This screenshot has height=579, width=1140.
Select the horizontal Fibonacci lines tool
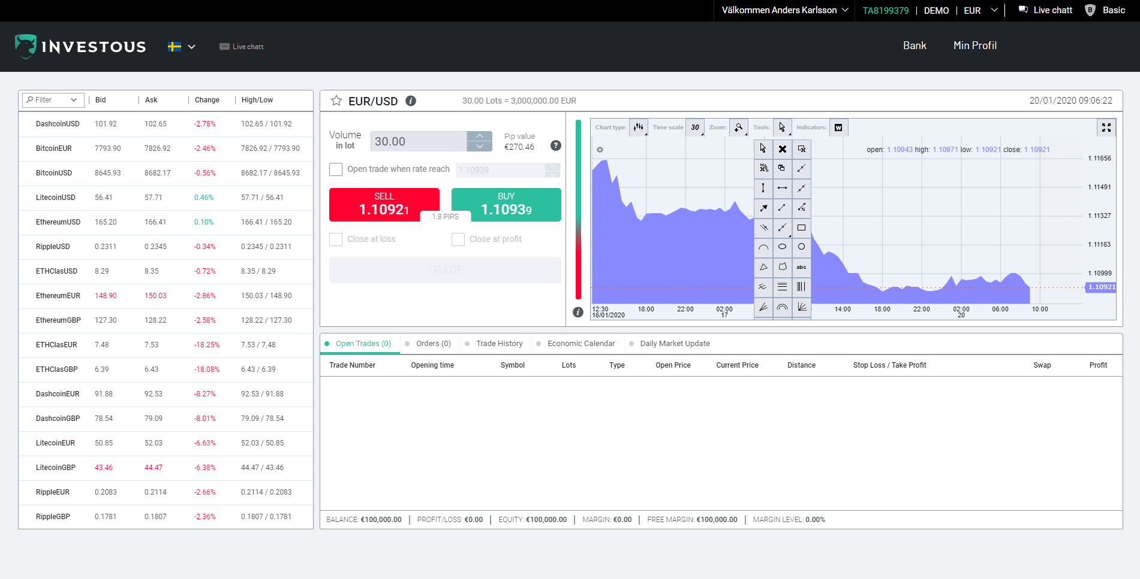[782, 287]
